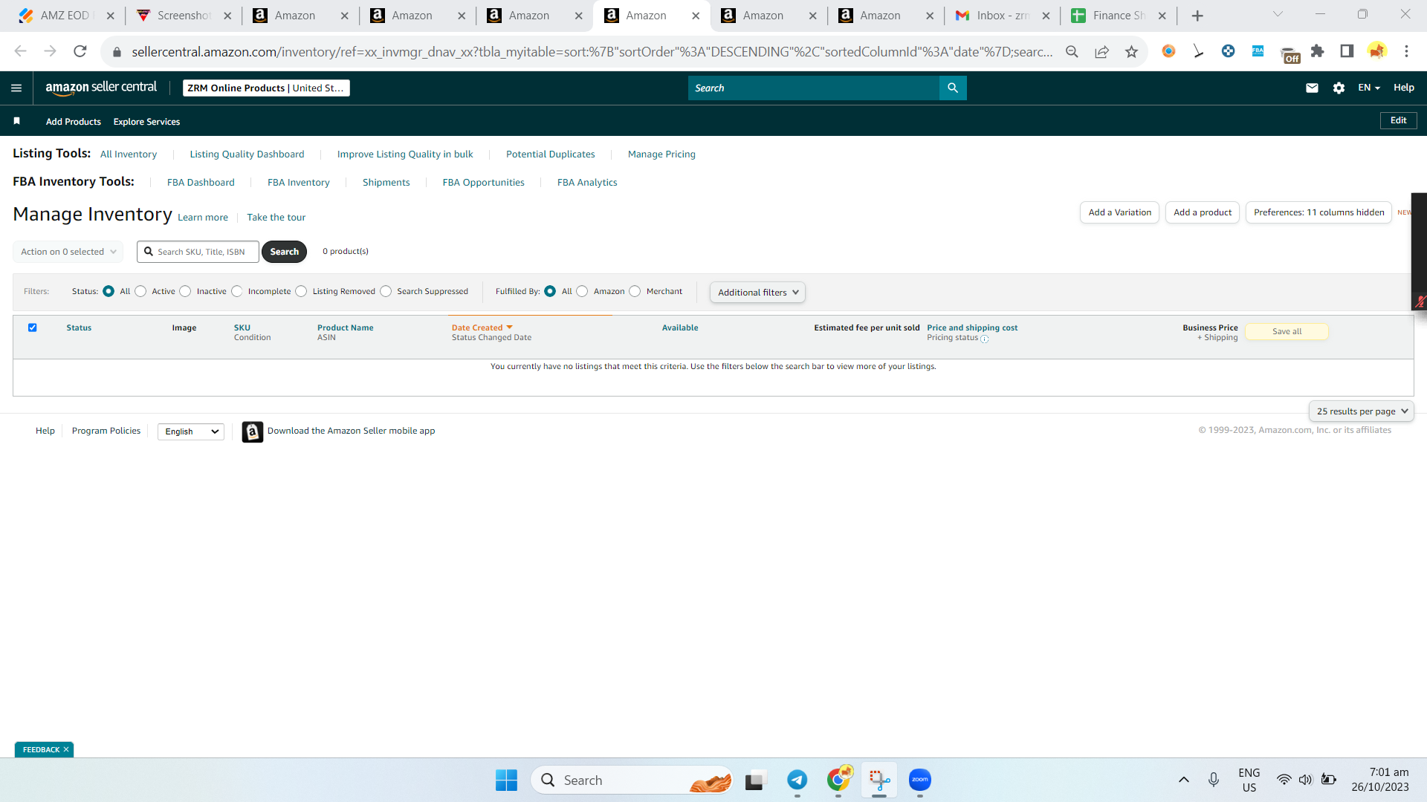Bookmark this page with the star icon
Image resolution: width=1427 pixels, height=802 pixels.
pos(1131,51)
